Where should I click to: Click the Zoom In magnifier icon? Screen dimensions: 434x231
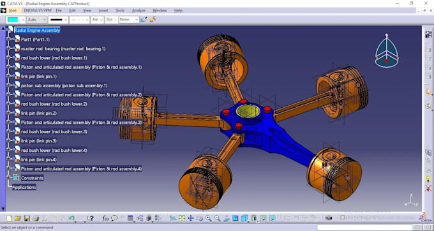pos(209,218)
